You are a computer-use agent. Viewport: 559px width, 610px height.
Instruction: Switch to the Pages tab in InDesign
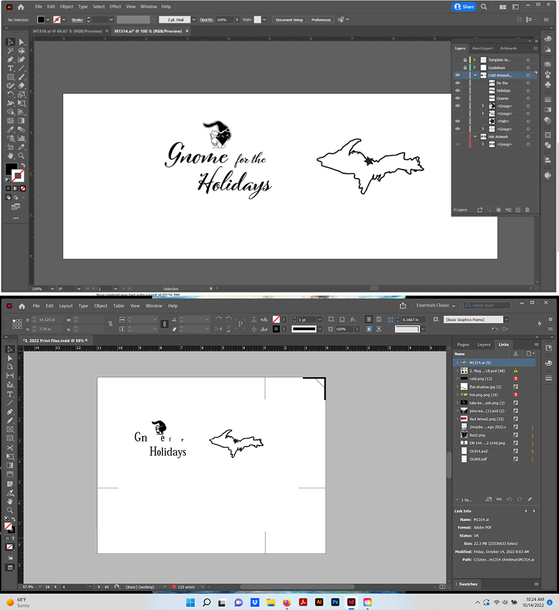tap(463, 345)
